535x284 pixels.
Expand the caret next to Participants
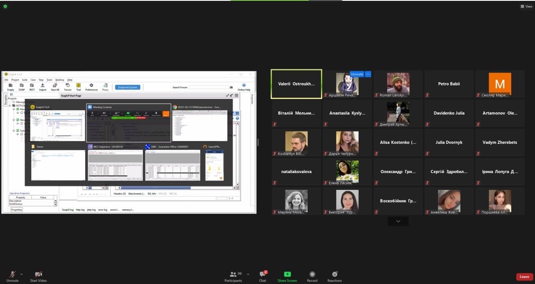tap(248, 274)
